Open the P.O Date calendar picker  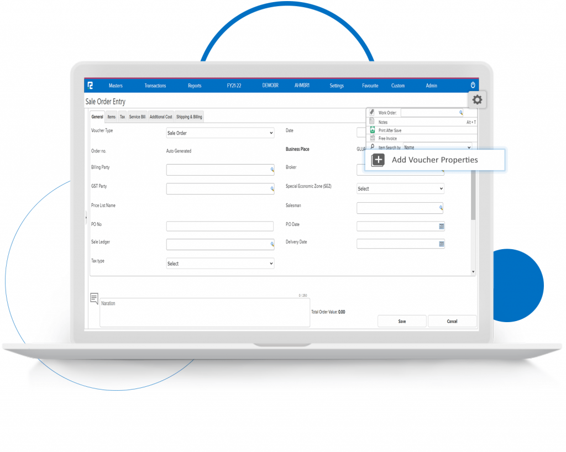pyautogui.click(x=441, y=226)
